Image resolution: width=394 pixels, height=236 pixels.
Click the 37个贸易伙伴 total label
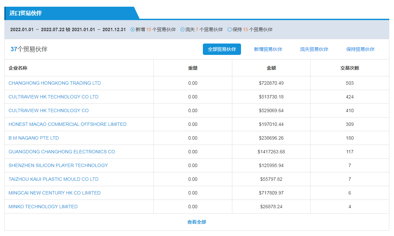29,49
